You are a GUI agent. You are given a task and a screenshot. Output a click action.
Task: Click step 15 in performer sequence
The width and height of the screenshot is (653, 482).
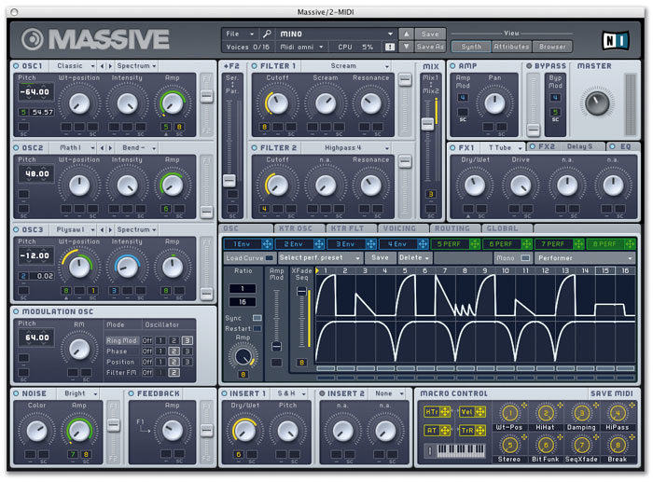click(x=605, y=270)
